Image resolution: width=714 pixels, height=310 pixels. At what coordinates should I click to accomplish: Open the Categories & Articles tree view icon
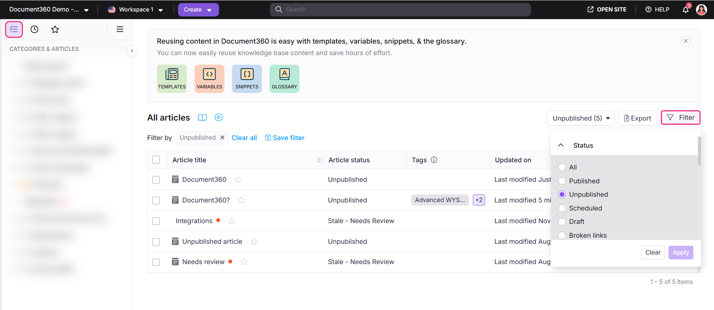pos(14,29)
